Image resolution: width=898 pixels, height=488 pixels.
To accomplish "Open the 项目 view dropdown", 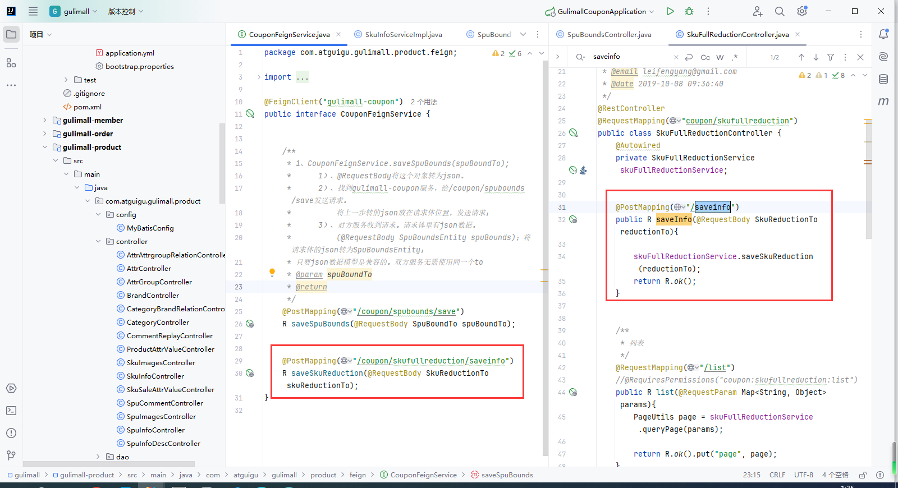I will click(x=40, y=34).
